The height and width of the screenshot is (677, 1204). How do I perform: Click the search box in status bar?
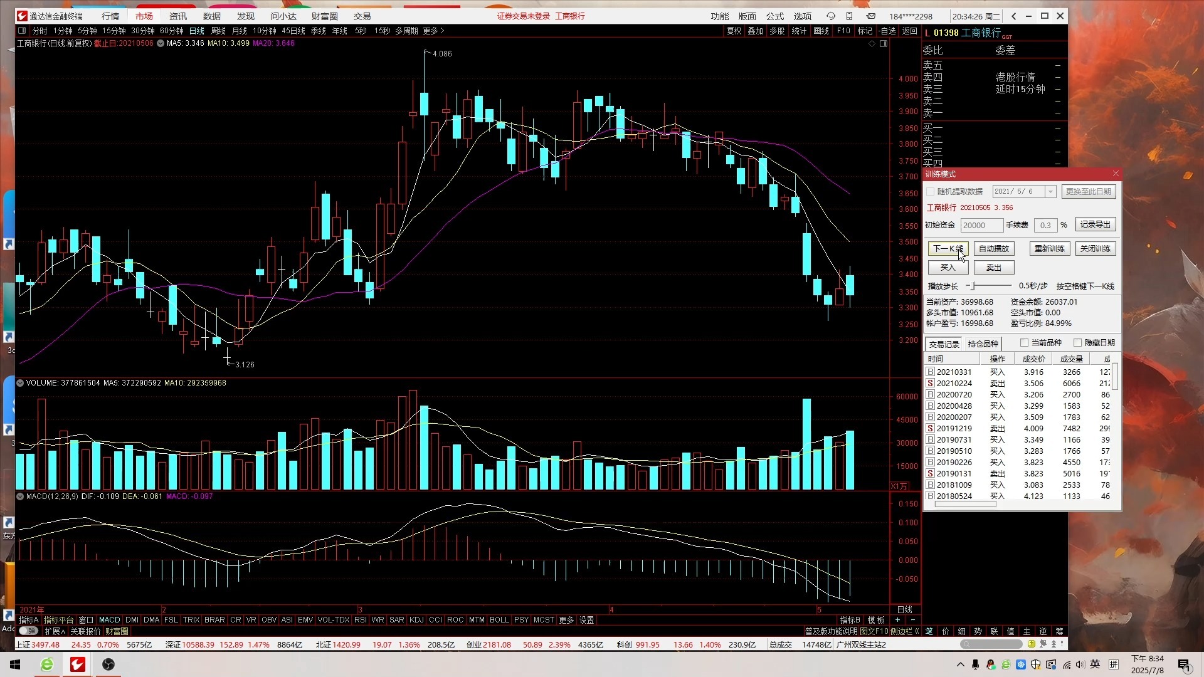[991, 644]
